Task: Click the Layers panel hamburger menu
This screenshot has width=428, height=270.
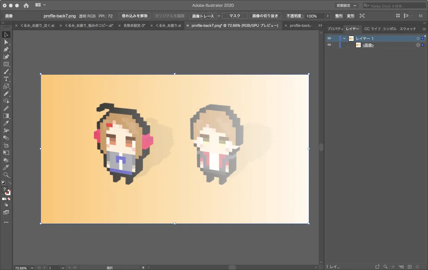Action: tap(424, 29)
